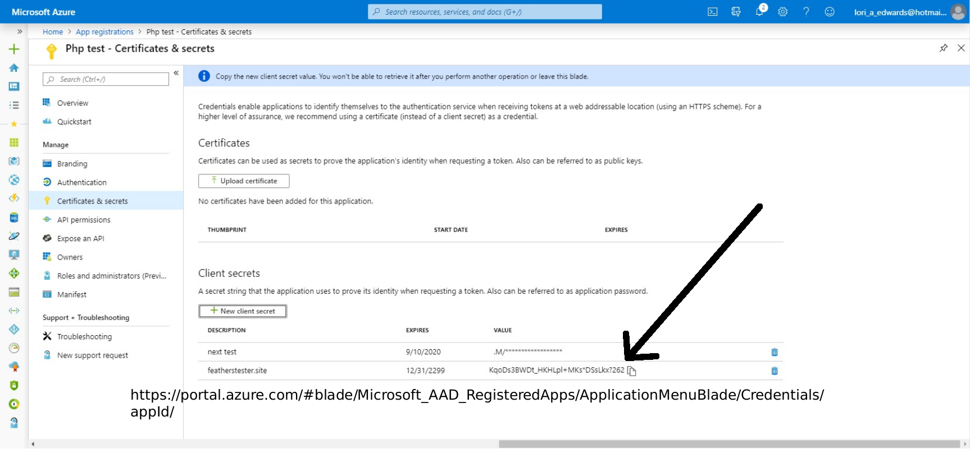Open Cloud Shell from the top bar
Image resolution: width=970 pixels, height=449 pixels.
tap(712, 12)
